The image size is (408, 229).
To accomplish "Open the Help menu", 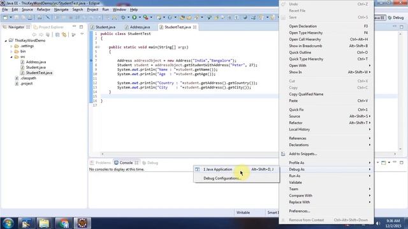I will (134, 10).
